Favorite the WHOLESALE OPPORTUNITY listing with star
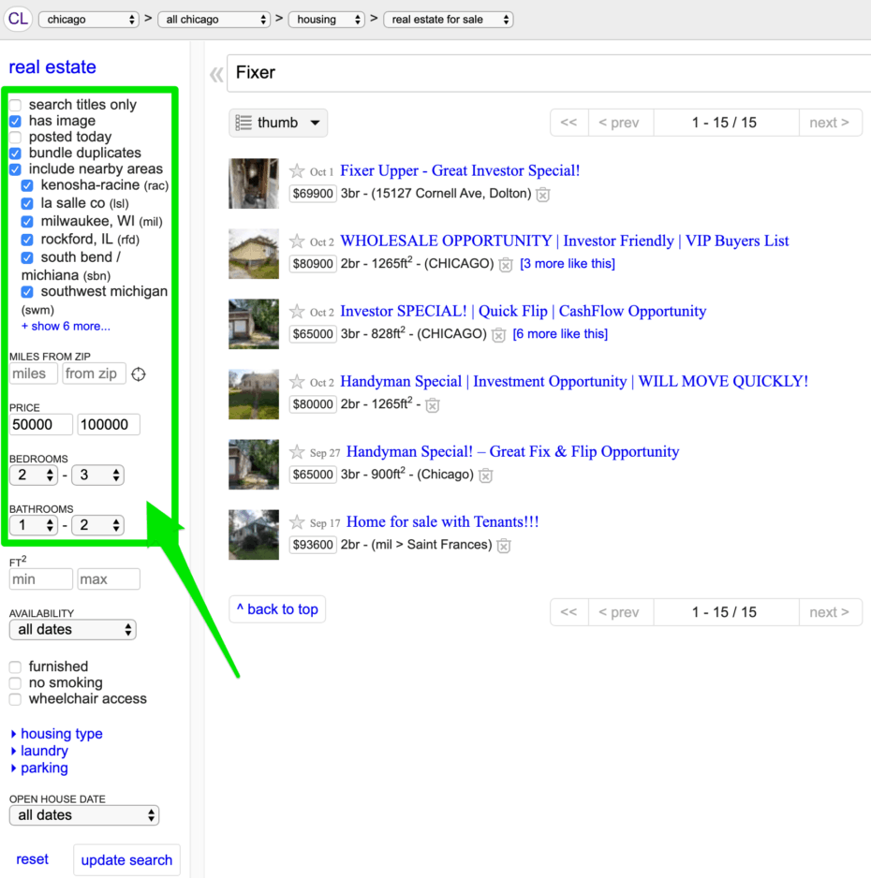The image size is (871, 878). pyautogui.click(x=297, y=241)
